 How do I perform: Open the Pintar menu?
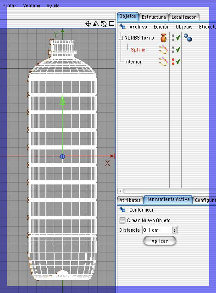point(9,6)
